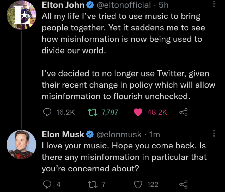The width and height of the screenshot is (225, 192).
Task: Unlike Elton John's tweet heart icon
Action: click(138, 112)
